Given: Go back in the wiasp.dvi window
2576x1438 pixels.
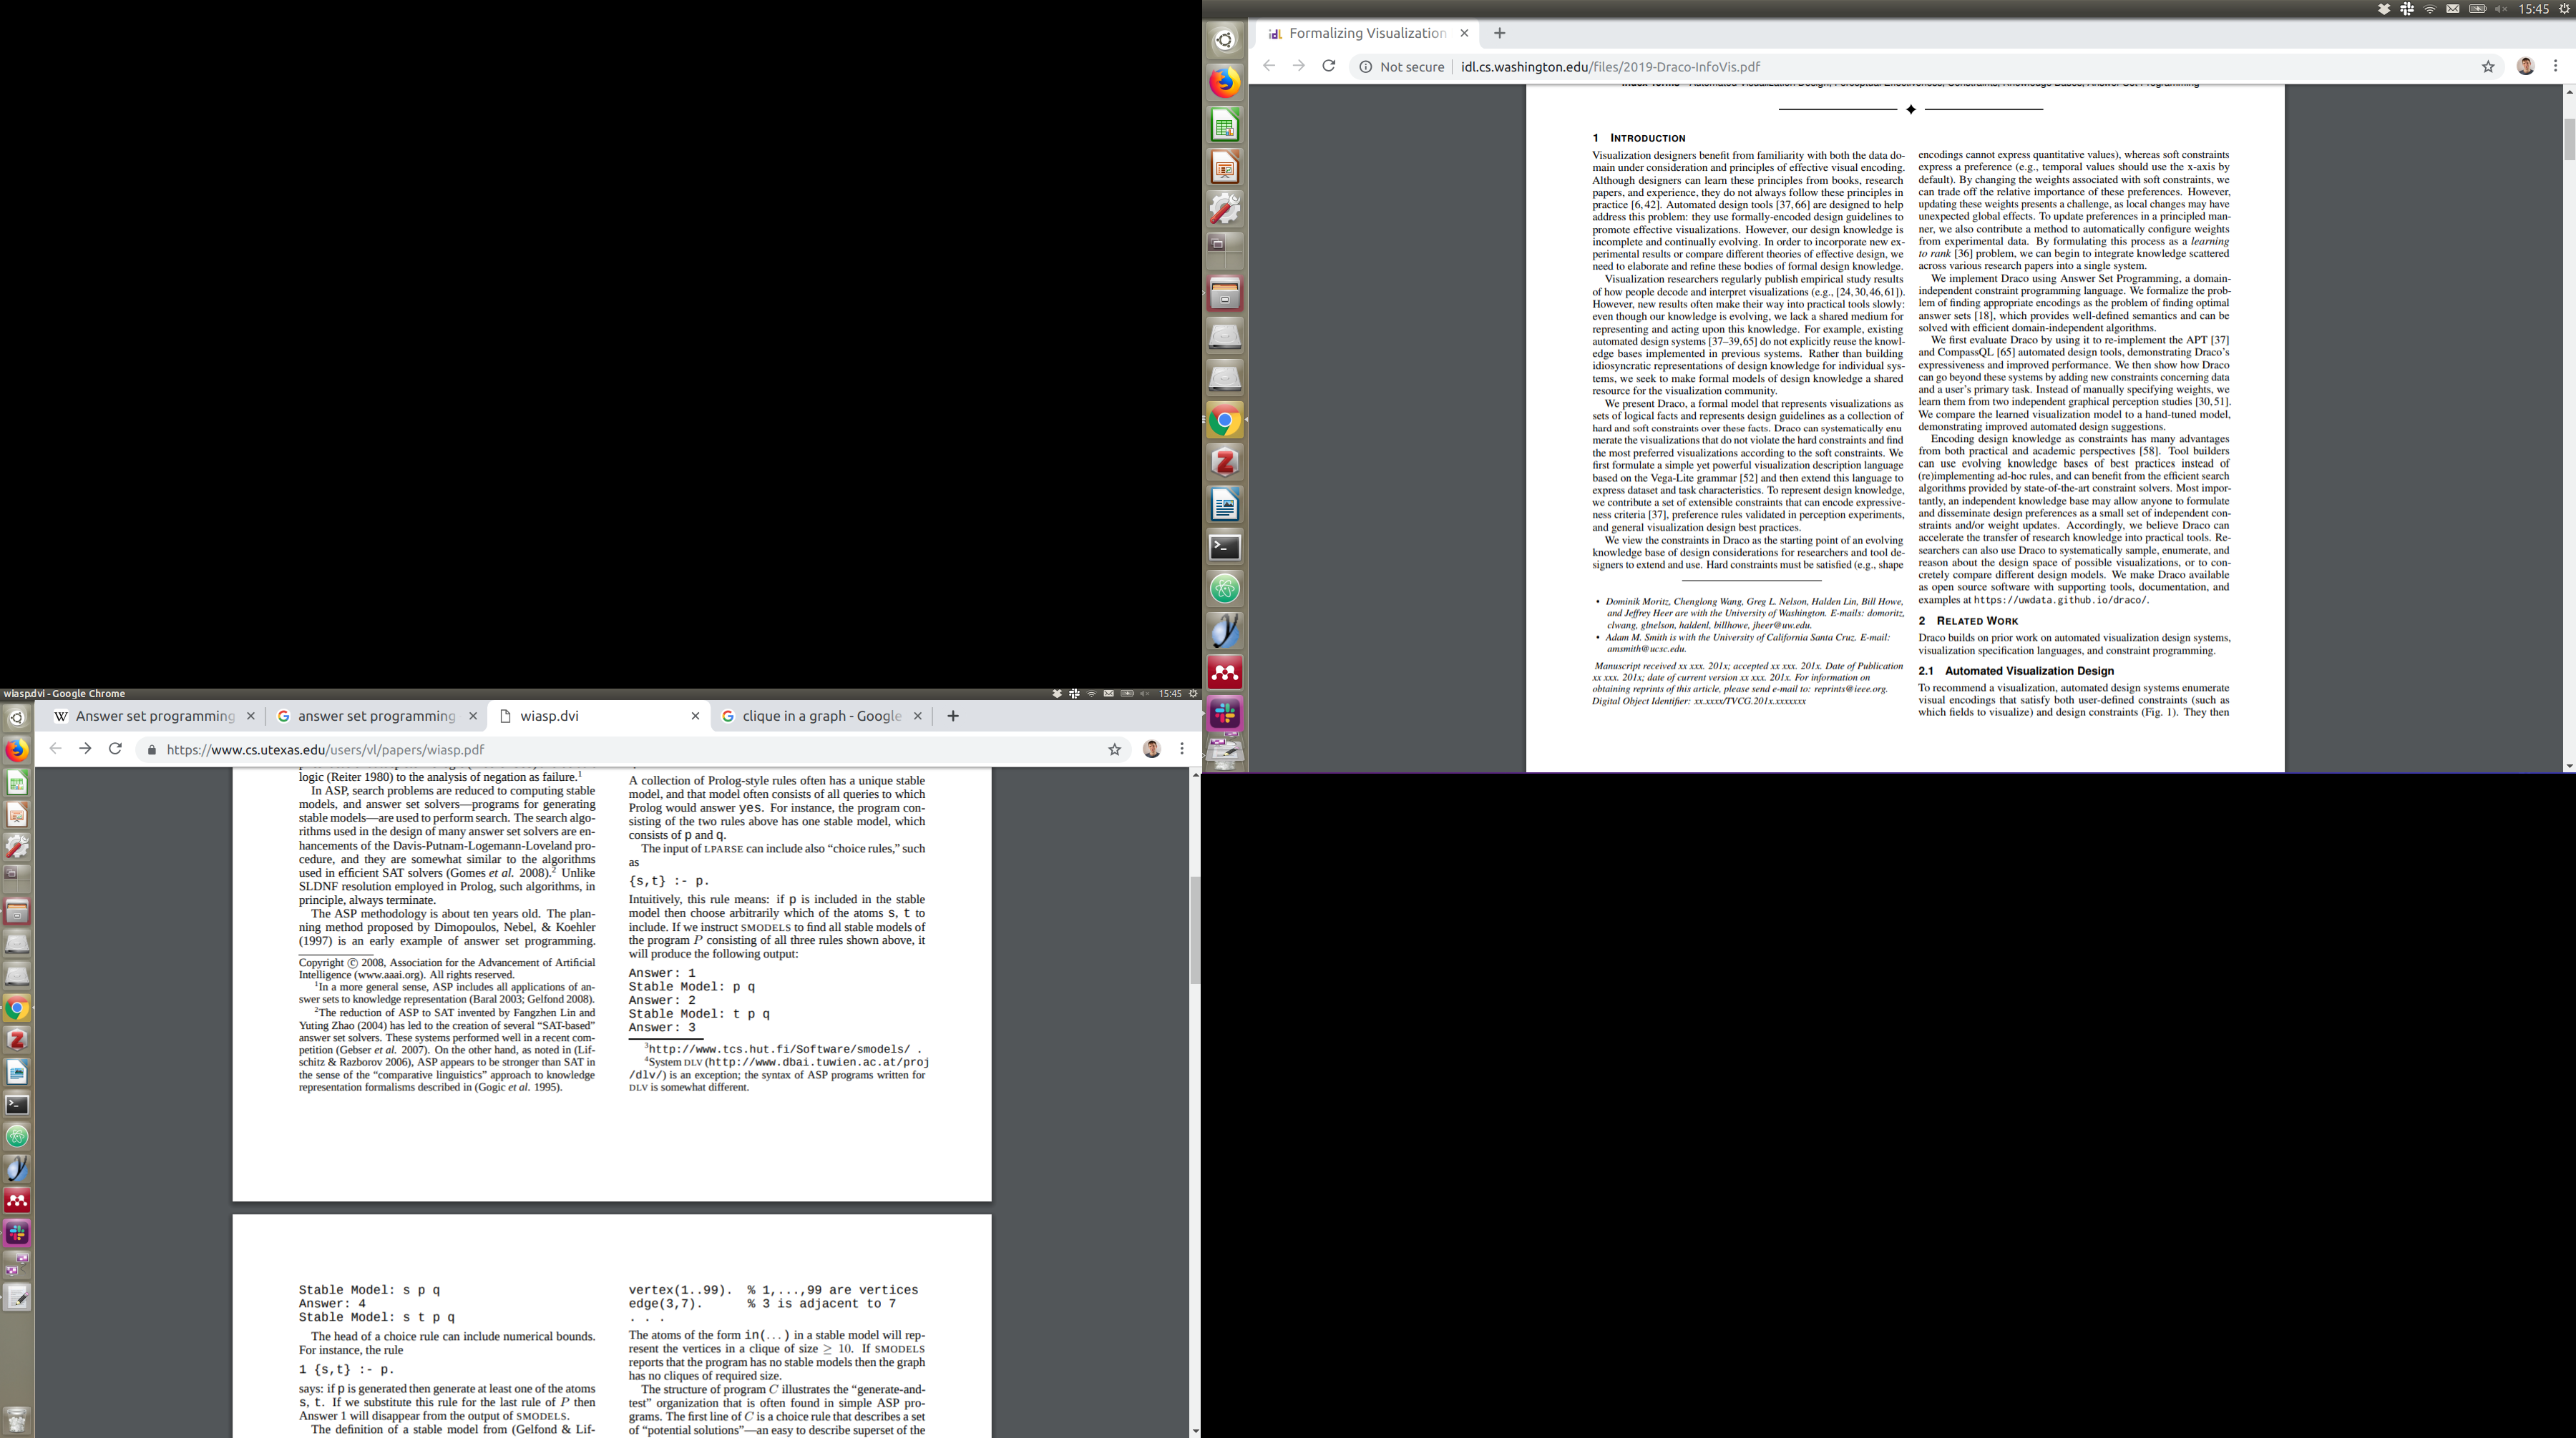Looking at the screenshot, I should click(x=55, y=749).
